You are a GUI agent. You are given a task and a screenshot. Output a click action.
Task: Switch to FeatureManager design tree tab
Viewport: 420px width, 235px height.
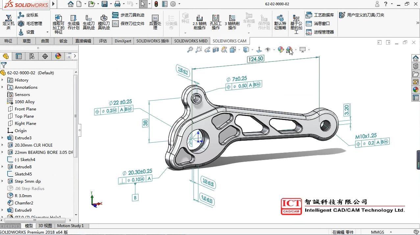click(x=6, y=56)
